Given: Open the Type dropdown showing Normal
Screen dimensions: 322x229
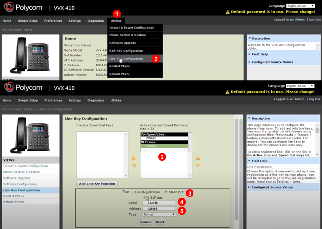Looking at the screenshot, I should click(159, 214).
